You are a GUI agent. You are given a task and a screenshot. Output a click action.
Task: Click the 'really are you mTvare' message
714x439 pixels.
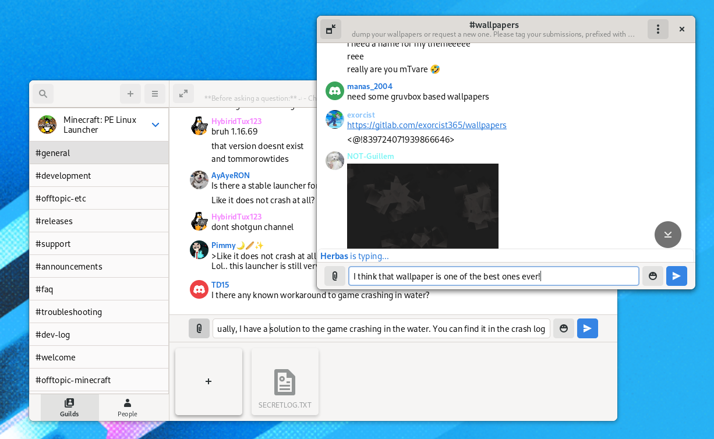[x=393, y=69]
